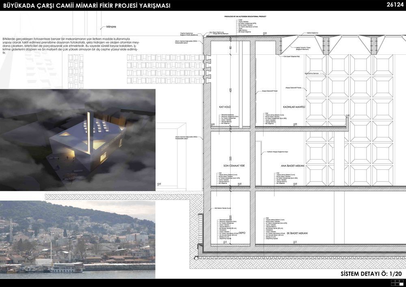This screenshot has width=406, height=287.
Task: Select the 420 dimension text
Action: [231, 90]
